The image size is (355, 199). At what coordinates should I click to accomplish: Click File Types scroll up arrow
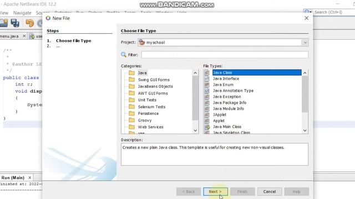[x=305, y=73]
